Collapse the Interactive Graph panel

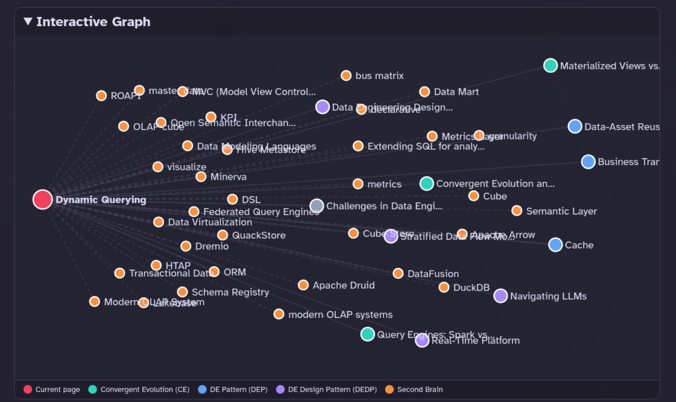click(x=28, y=22)
